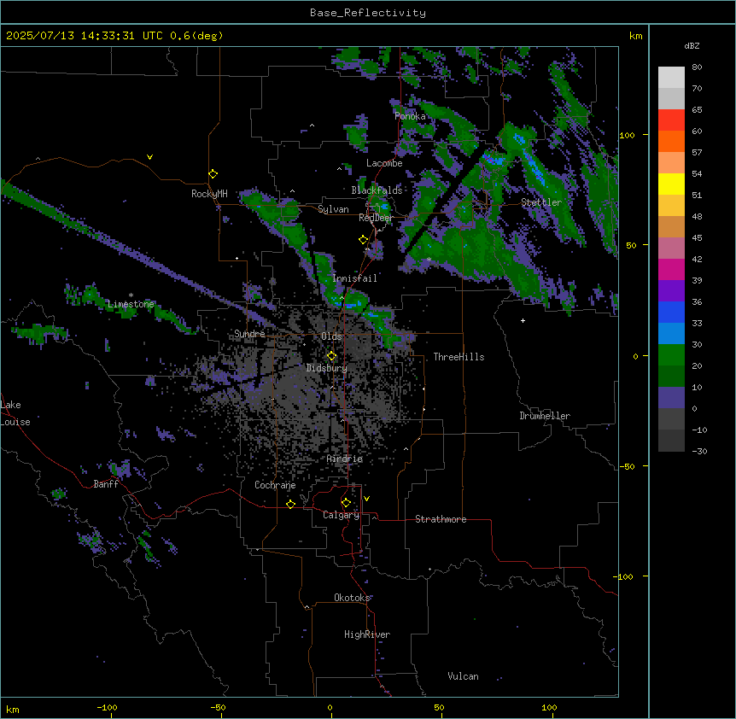
Task: Select the yellow diamond marker below RedDeer
Action: (363, 240)
